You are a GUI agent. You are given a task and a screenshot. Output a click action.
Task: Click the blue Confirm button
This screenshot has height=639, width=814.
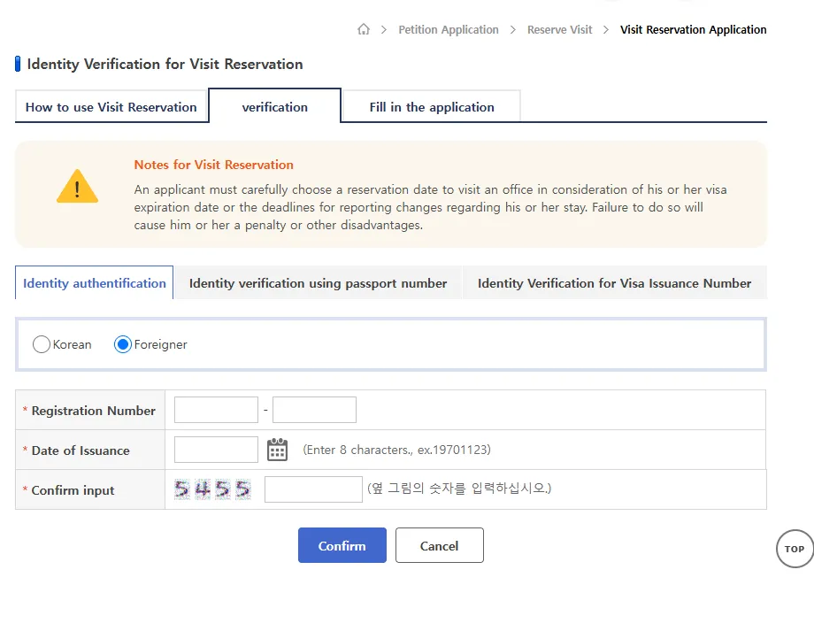coord(342,545)
